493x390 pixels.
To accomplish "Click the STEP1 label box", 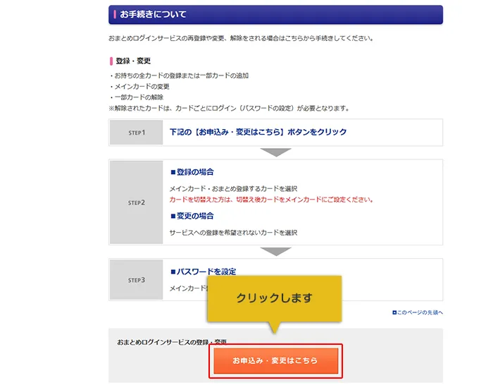I will 136,133.
